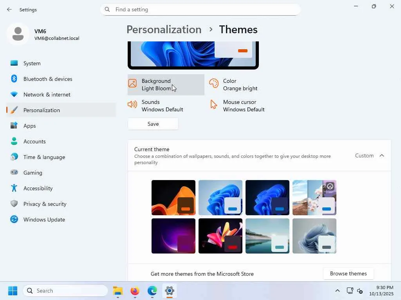This screenshot has height=300, width=401.
Task: Open the clock showing 9:30 PM
Action: [x=381, y=291]
